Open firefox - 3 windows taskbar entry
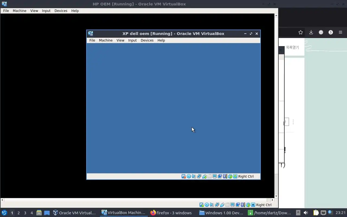This screenshot has width=347, height=217. click(x=171, y=213)
